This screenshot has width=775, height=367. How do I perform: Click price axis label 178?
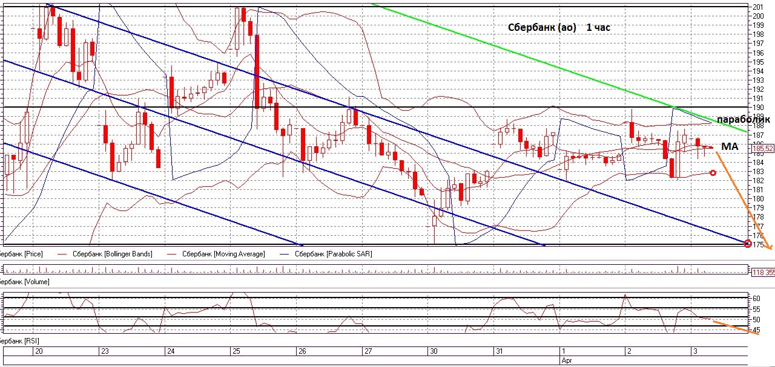pyautogui.click(x=758, y=217)
